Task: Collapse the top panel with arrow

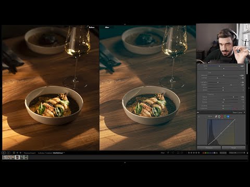Action: click(x=125, y=24)
